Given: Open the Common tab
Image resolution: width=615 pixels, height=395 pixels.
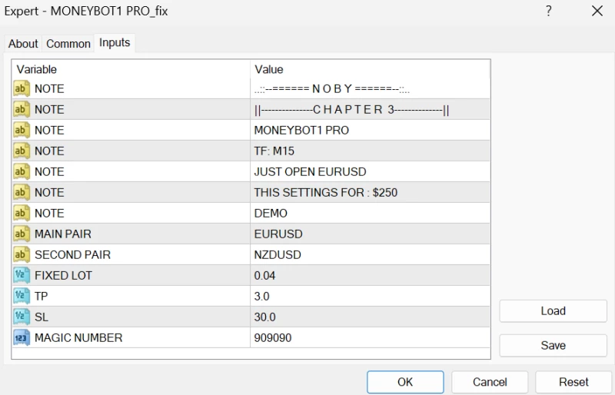Looking at the screenshot, I should (68, 44).
